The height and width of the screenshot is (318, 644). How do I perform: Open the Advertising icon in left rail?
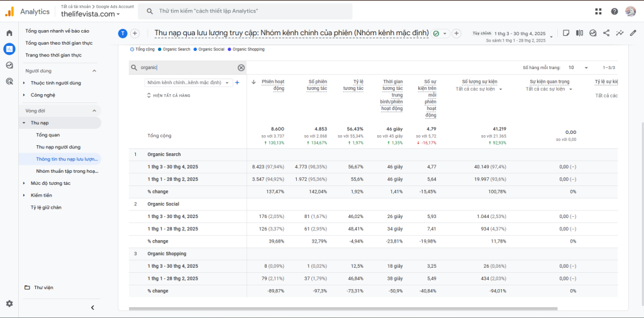pos(9,81)
